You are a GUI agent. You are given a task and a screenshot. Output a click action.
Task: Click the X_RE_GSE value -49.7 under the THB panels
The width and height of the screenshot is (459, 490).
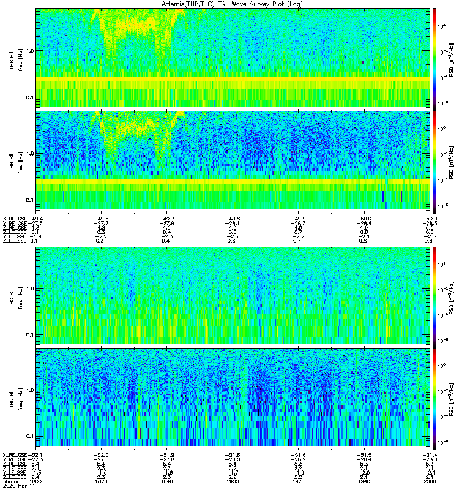(x=166, y=219)
